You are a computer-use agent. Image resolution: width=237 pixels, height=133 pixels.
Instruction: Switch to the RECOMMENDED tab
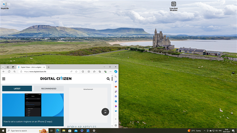click(x=49, y=89)
